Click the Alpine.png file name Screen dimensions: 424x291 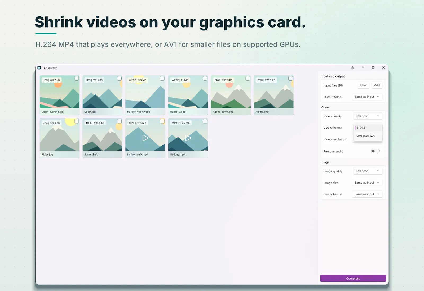[x=262, y=112]
